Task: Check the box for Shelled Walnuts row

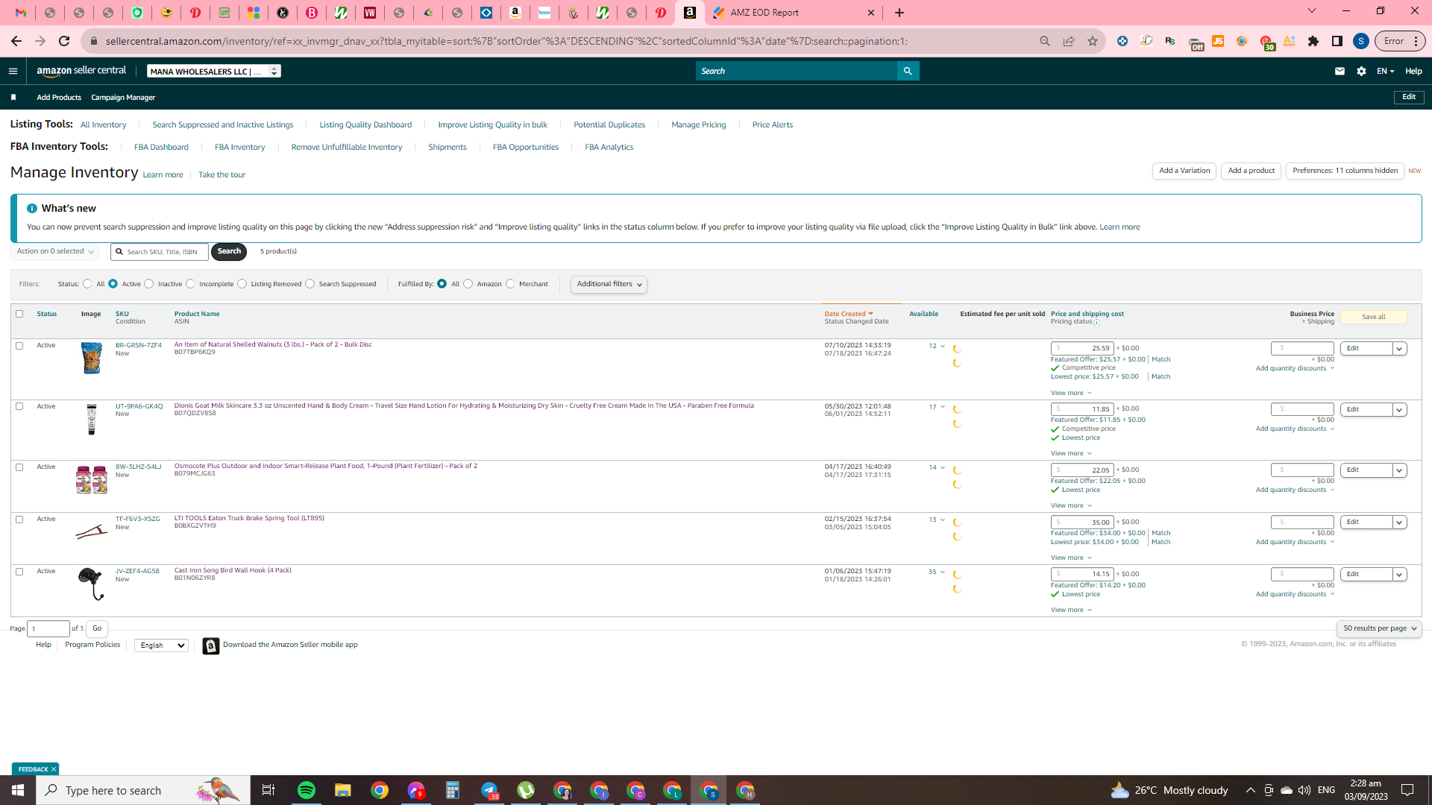Action: pyautogui.click(x=19, y=346)
